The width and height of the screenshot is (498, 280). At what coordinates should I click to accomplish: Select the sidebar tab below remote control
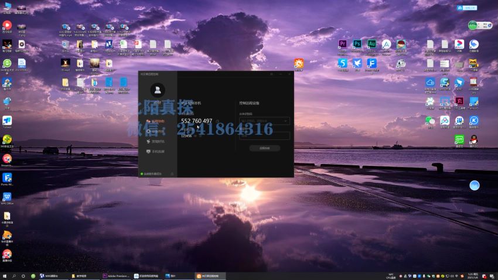pos(156,131)
